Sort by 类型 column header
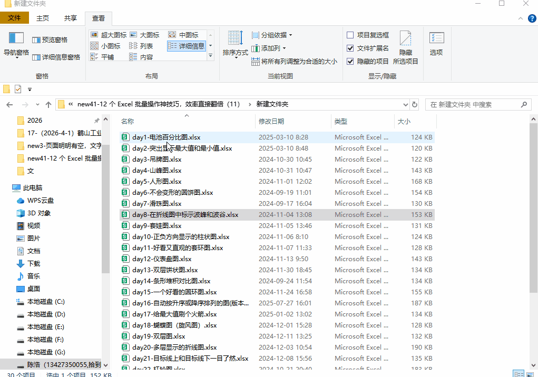 (363, 121)
